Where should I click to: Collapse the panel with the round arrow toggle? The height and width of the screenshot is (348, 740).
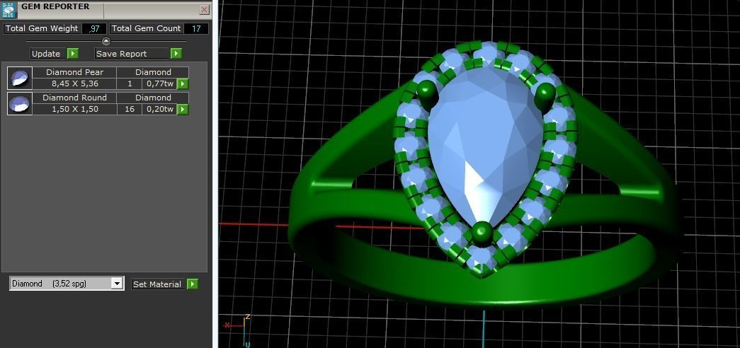click(106, 41)
